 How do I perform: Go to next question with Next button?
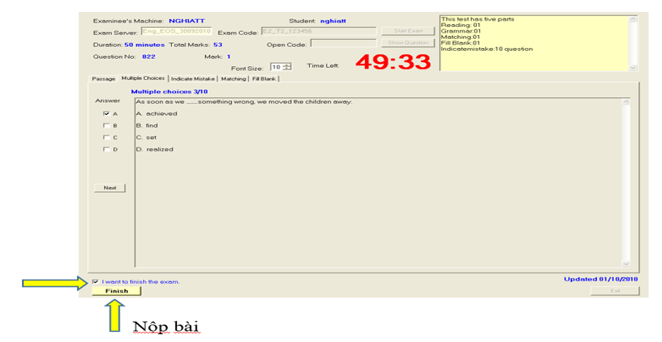pyautogui.click(x=110, y=188)
